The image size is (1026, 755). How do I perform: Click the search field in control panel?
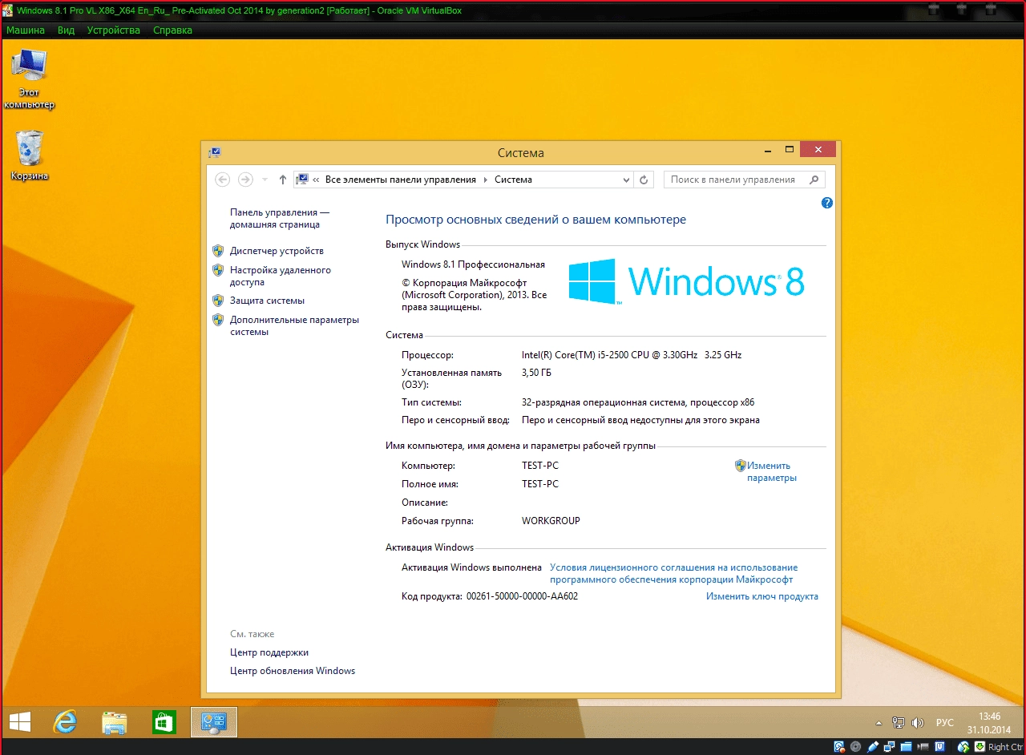tap(743, 180)
